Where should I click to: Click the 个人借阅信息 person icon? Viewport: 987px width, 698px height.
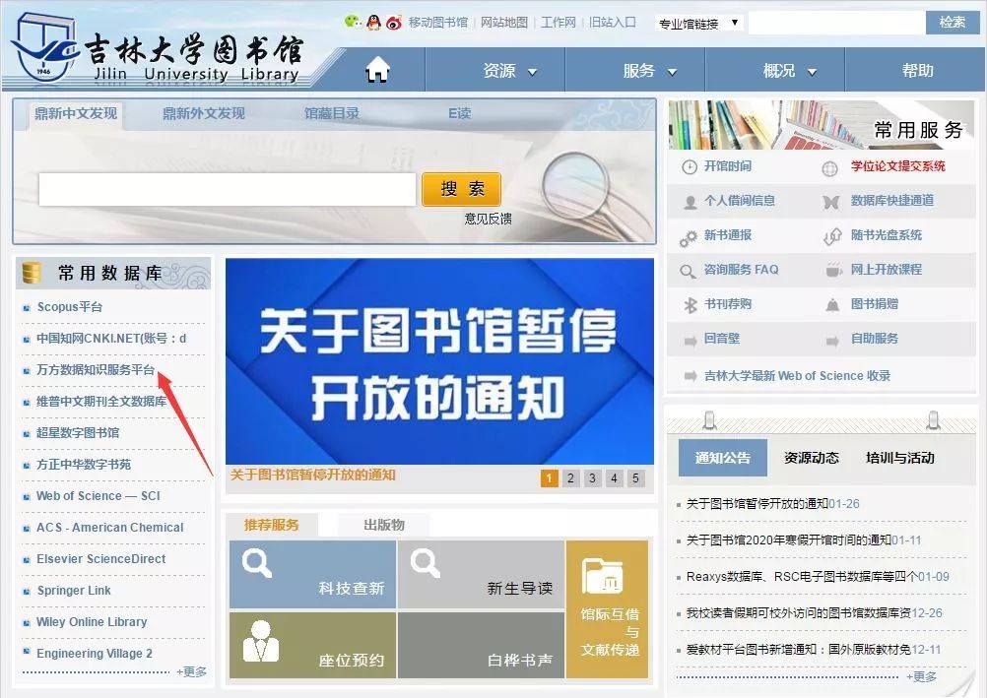(x=690, y=202)
